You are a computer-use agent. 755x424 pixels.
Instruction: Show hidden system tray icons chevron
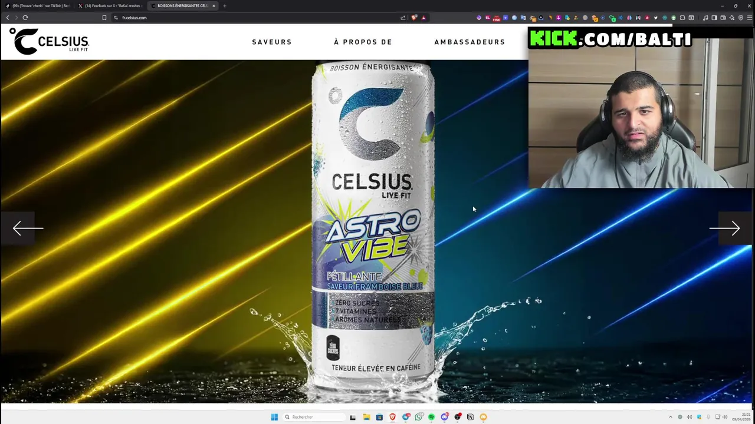coord(671,417)
